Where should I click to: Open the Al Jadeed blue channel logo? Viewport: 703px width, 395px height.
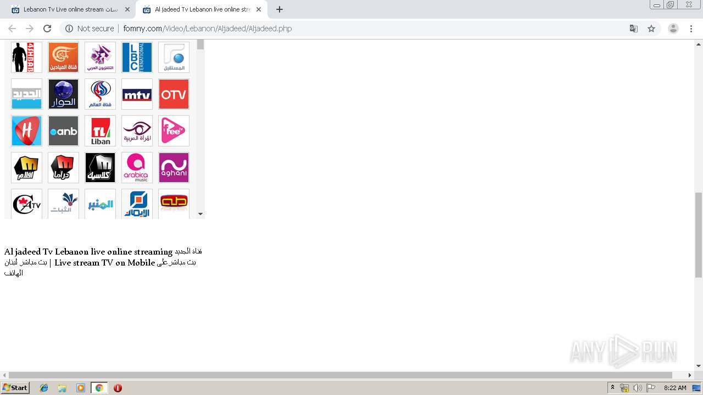click(x=26, y=94)
